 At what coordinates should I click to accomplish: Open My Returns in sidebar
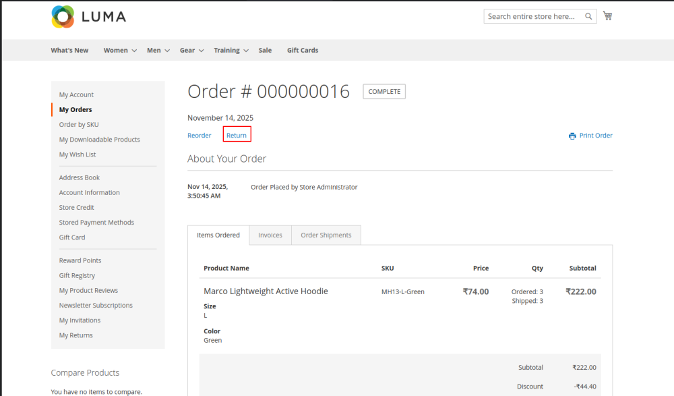[76, 335]
